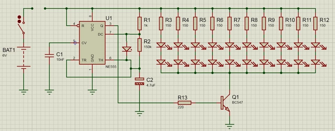This screenshot has width=335, height=131.
Task: Click resistor R3 150
Action: tap(161, 24)
